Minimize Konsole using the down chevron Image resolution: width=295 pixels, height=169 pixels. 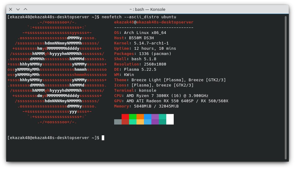[18, 9]
